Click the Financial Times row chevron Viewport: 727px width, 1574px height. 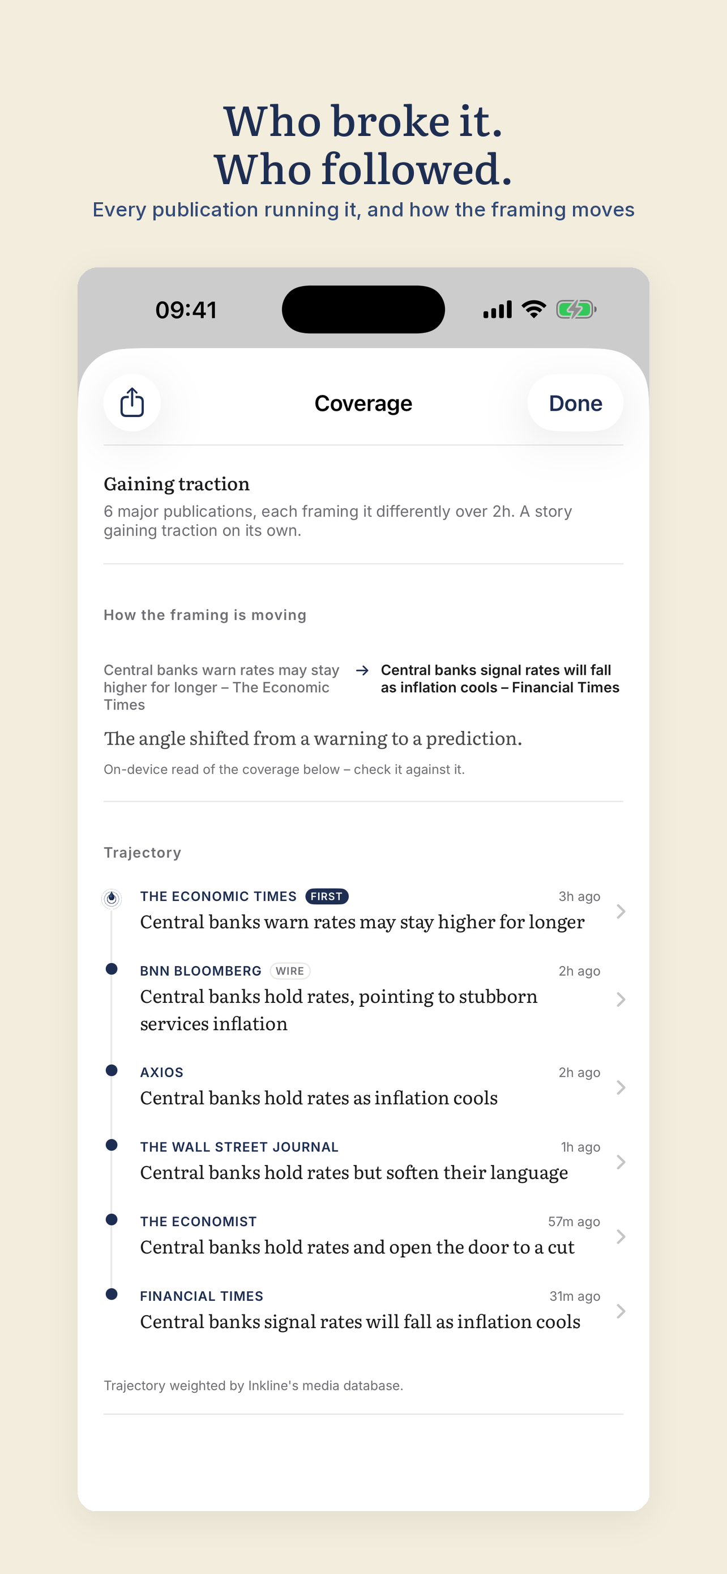click(x=621, y=1311)
